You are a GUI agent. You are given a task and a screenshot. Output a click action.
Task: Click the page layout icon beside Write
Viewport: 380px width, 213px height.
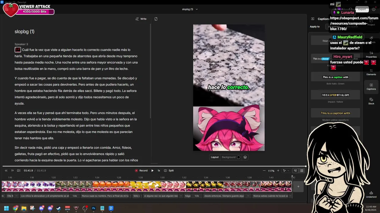point(156,19)
